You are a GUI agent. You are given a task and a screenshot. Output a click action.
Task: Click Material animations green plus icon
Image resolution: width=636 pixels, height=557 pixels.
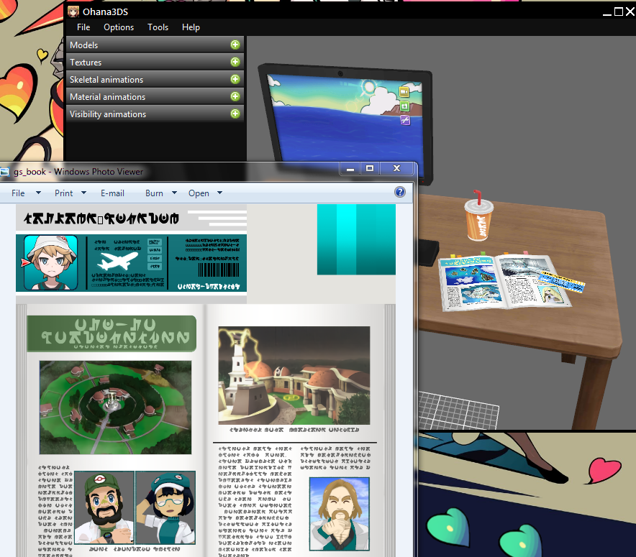235,96
